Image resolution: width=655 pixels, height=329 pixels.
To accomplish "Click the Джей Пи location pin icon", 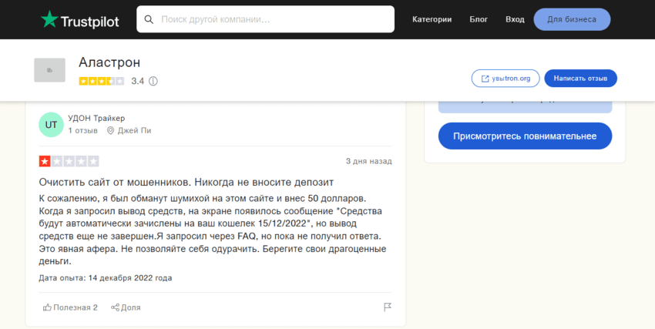I will tap(110, 131).
